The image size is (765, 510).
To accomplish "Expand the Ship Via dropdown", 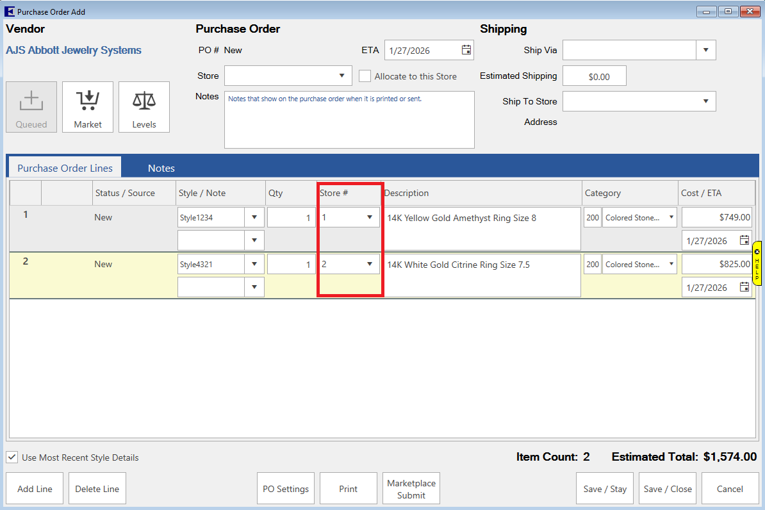I will [705, 50].
